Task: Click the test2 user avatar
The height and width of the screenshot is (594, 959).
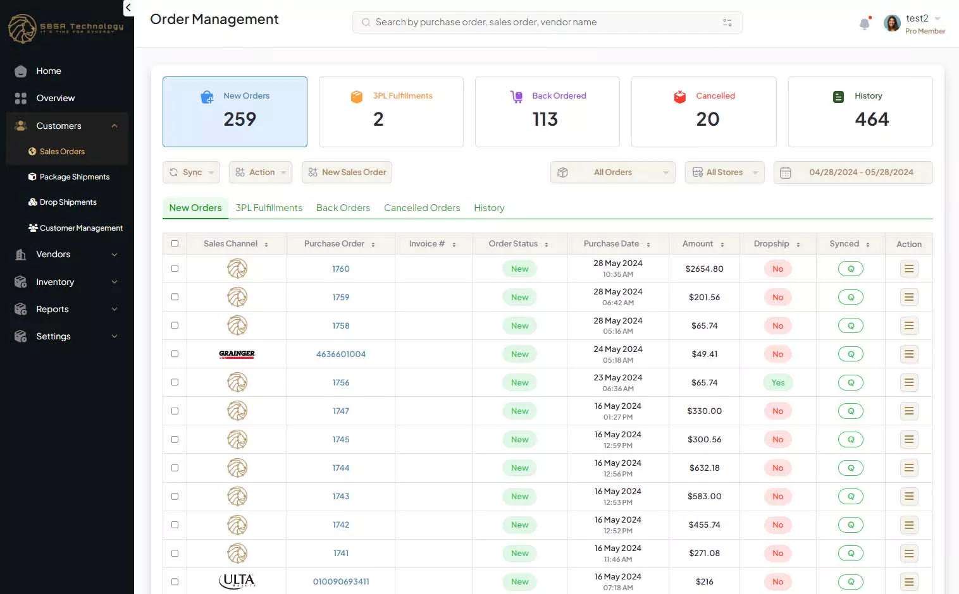Action: tap(892, 23)
